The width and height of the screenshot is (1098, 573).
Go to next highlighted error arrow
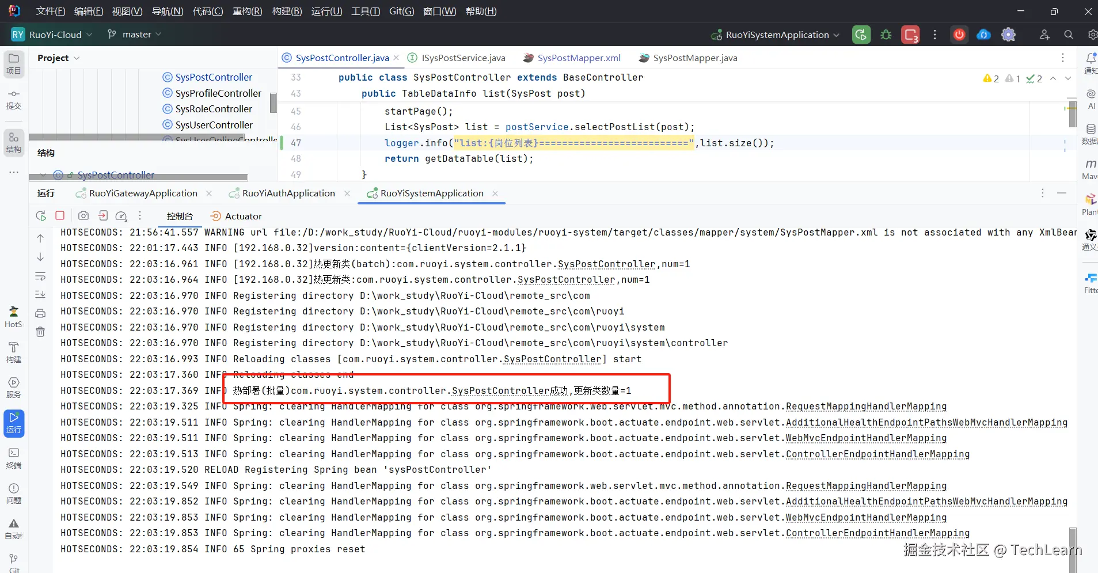click(x=1068, y=78)
